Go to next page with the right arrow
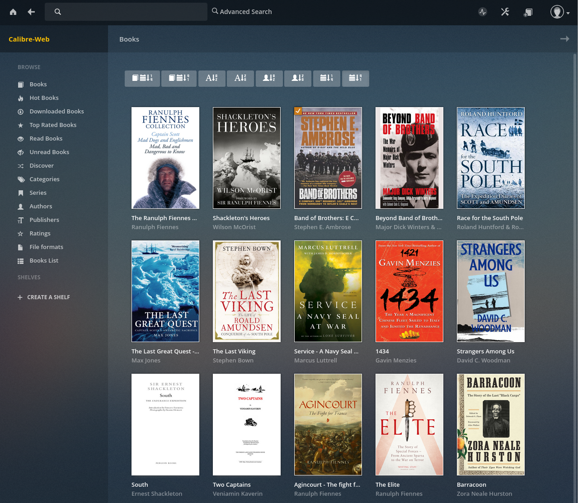Image resolution: width=578 pixels, height=503 pixels. pos(564,39)
